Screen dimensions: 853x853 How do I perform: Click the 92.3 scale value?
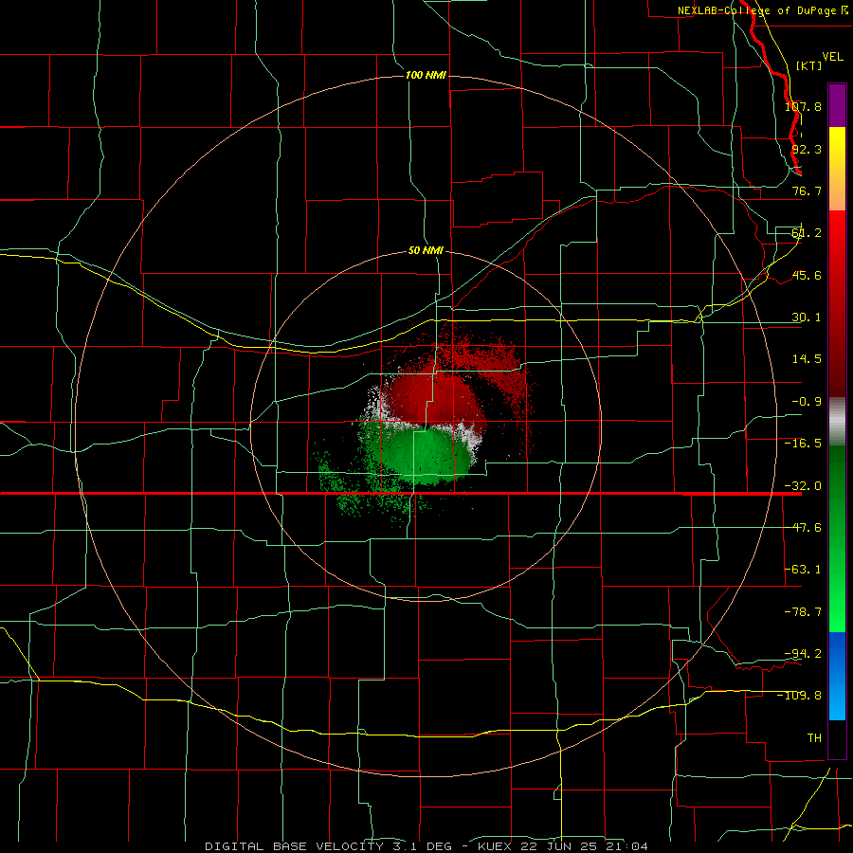click(x=807, y=149)
